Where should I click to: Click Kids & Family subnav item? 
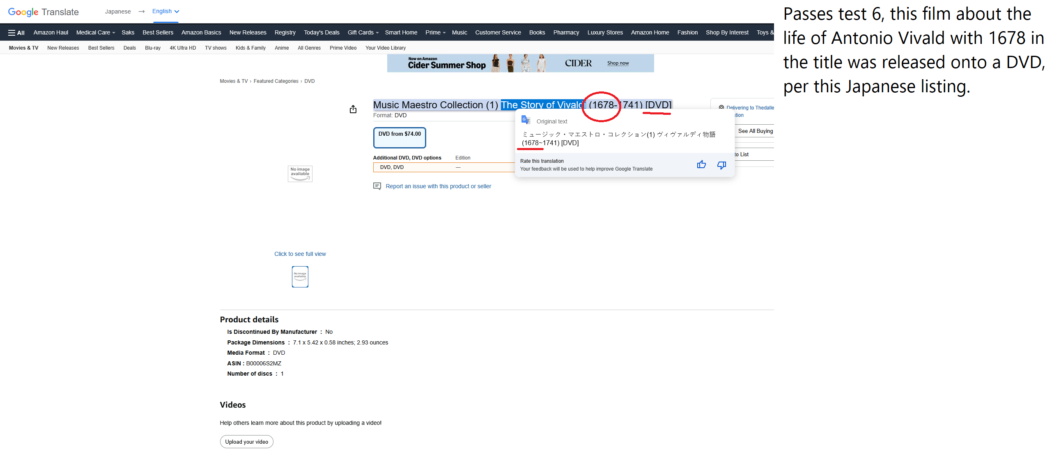coord(250,48)
